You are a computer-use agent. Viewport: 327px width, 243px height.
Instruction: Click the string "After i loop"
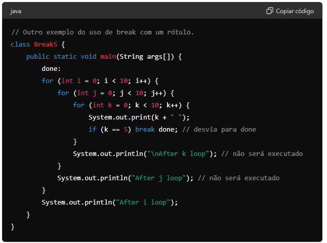pos(143,202)
